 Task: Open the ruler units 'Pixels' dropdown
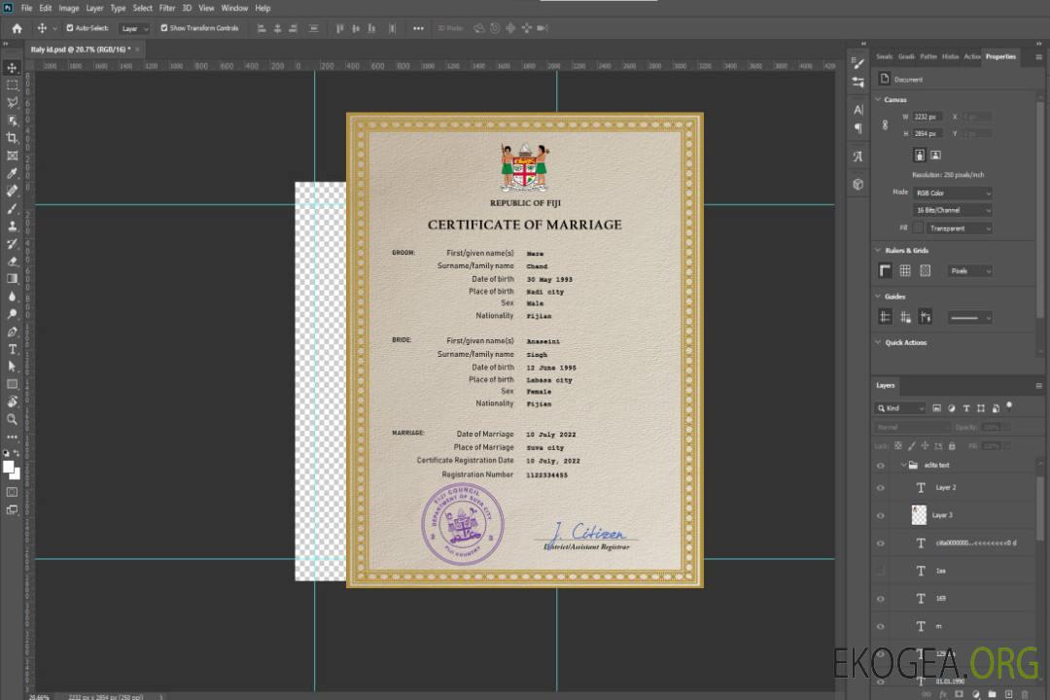(x=969, y=270)
